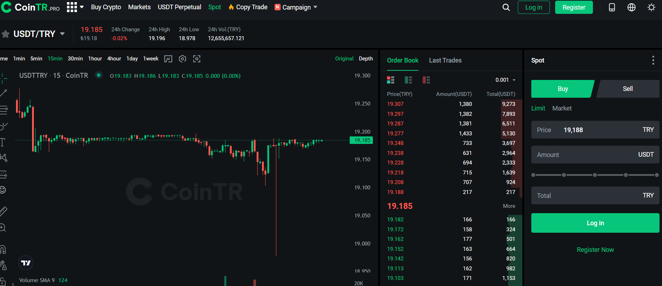This screenshot has height=286, width=662.
Task: Open the language globe icon
Action: click(631, 7)
